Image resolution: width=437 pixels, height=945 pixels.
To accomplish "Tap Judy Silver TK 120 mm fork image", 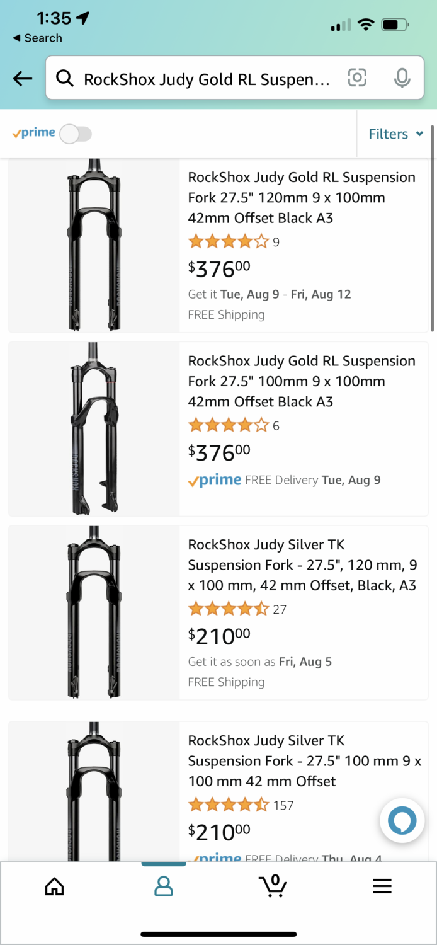I will point(94,612).
